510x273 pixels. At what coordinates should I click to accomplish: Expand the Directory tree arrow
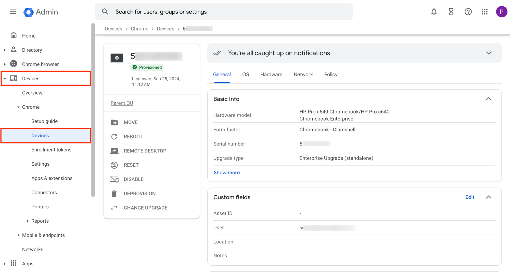pyautogui.click(x=5, y=50)
